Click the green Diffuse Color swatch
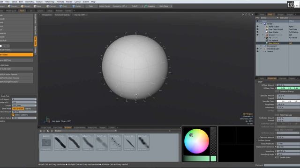 click(288, 88)
